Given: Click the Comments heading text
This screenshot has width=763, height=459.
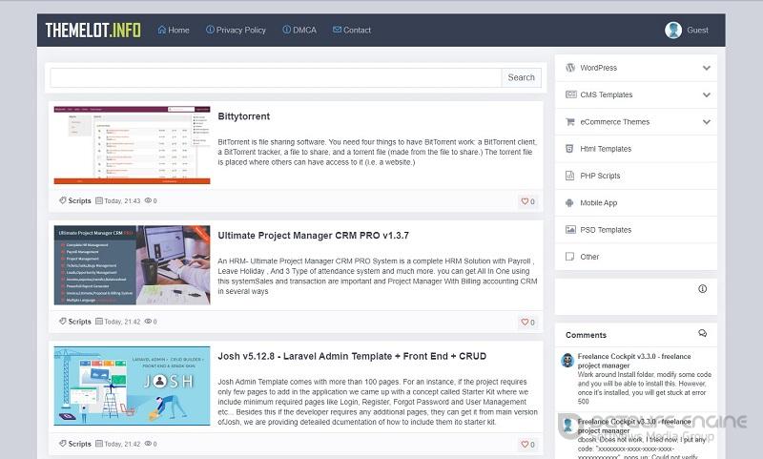Looking at the screenshot, I should [x=586, y=335].
